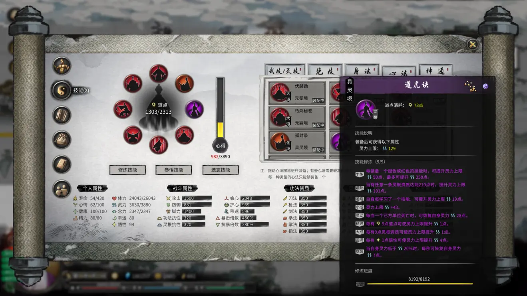The width and height of the screenshot is (527, 296).
Task: Close the scroll panel with X button
Action: [473, 44]
